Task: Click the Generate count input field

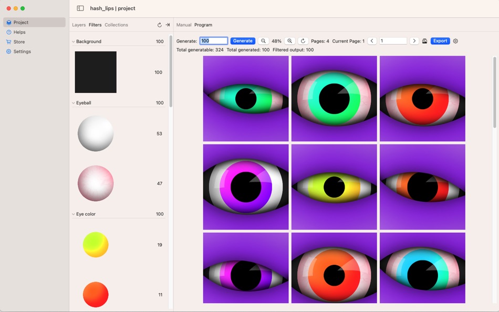Action: click(x=214, y=41)
